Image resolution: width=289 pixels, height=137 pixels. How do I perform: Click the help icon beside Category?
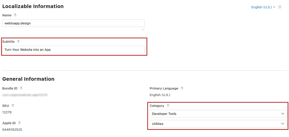168,106
